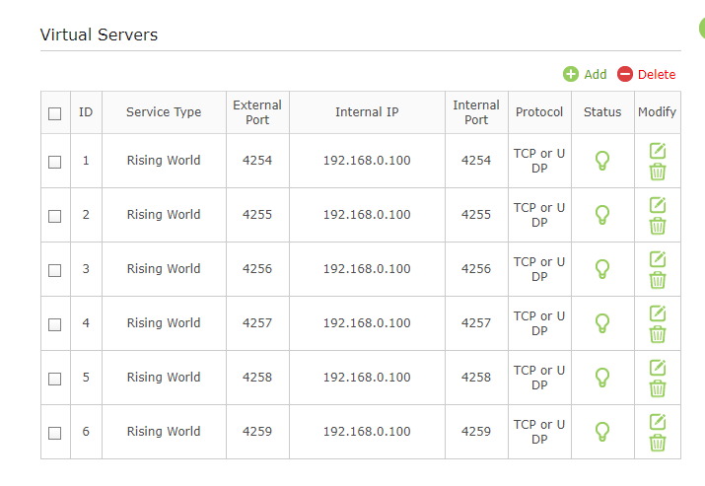The height and width of the screenshot is (486, 705).
Task: Toggle the status bulb for entry 1
Action: point(602,161)
